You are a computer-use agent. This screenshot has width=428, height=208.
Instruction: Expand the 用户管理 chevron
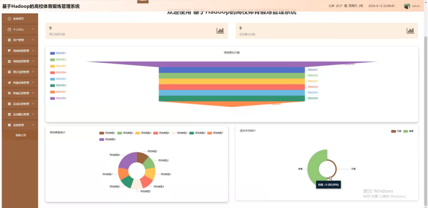pyautogui.click(x=33, y=40)
